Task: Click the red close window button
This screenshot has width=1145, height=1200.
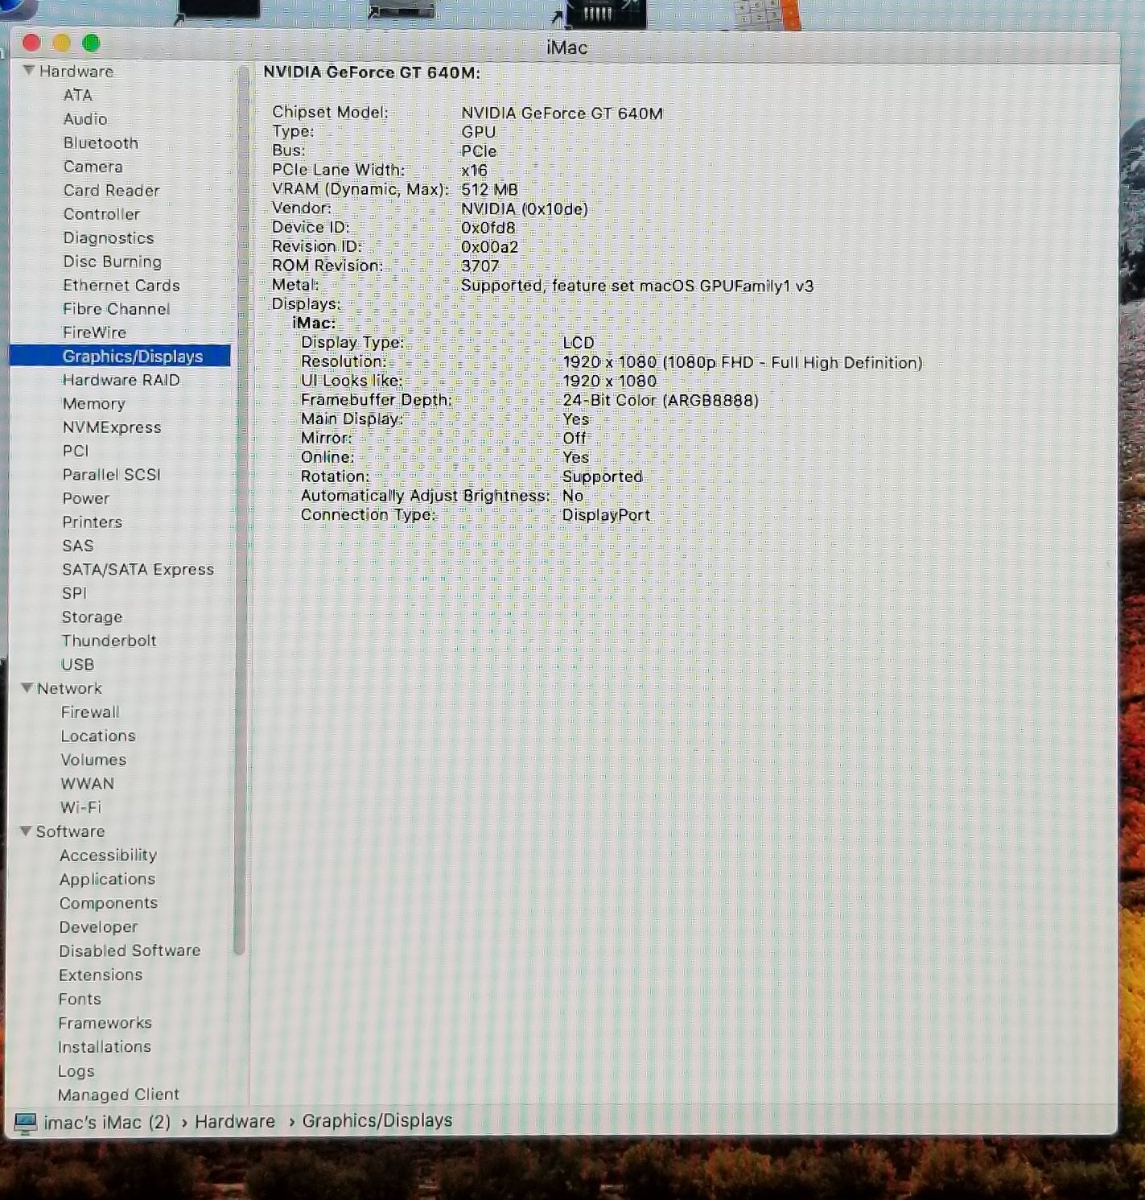Action: (32, 43)
